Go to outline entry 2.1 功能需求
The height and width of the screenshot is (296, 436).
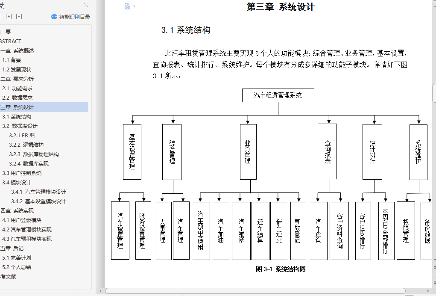coord(17,88)
